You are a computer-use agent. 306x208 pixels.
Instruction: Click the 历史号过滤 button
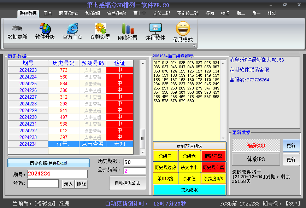[165, 167]
